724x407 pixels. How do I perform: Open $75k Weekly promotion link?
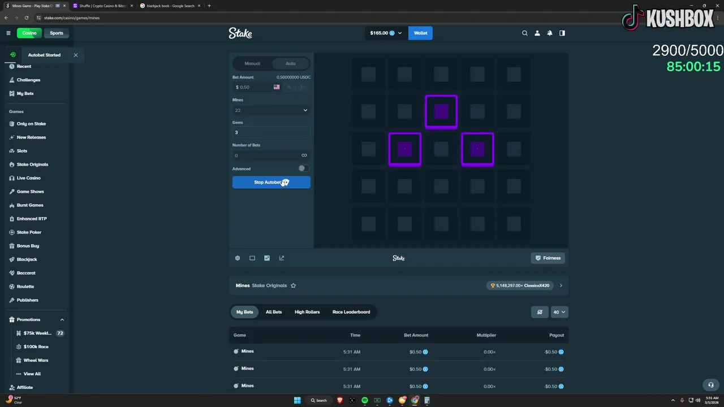(37, 333)
